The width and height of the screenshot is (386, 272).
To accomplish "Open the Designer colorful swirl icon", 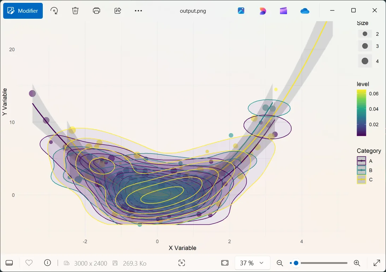I will [x=262, y=11].
